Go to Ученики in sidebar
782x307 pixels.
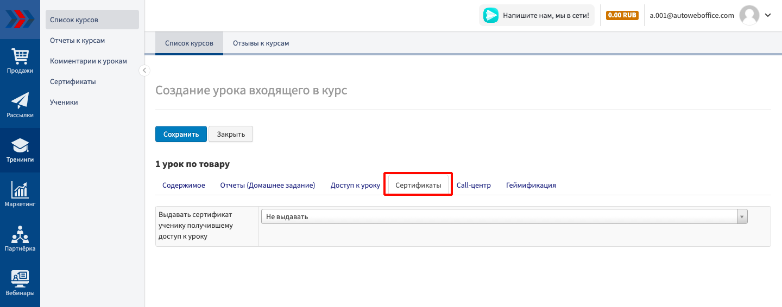[64, 102]
